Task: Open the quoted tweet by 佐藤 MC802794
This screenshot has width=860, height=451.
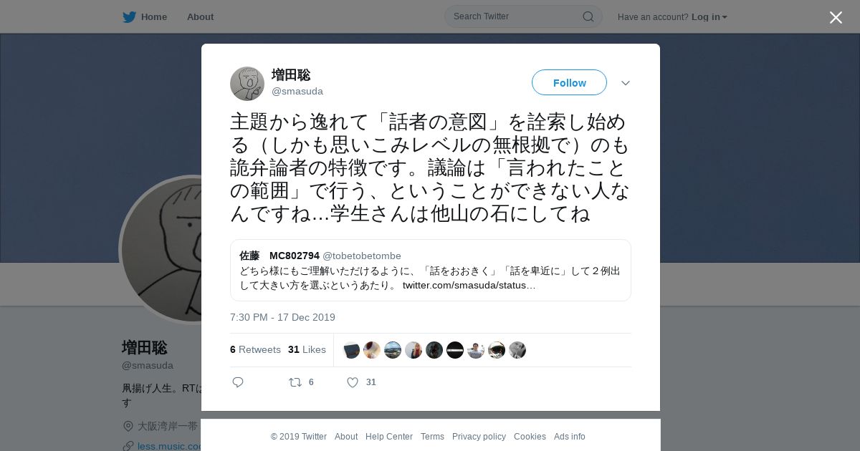Action: pyautogui.click(x=431, y=270)
